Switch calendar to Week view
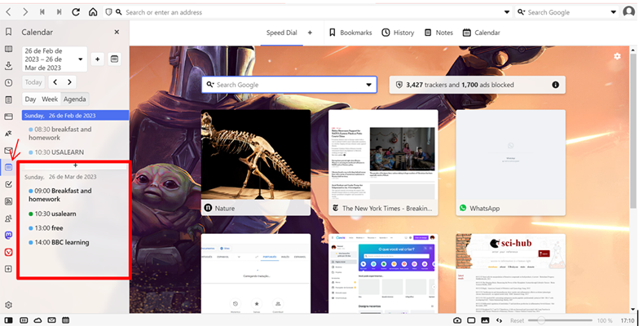639x326 pixels. click(50, 99)
